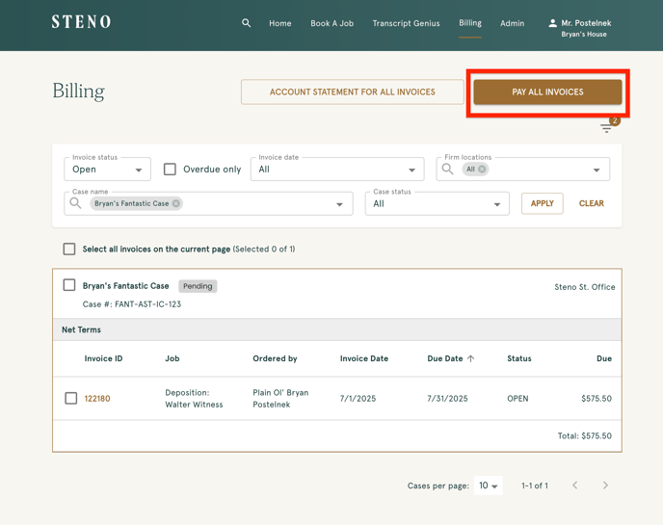Go to previous page arrow
The image size is (663, 525).
[574, 486]
